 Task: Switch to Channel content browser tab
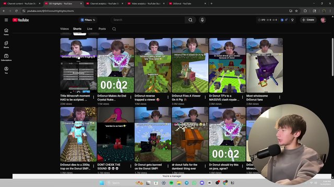[22, 4]
